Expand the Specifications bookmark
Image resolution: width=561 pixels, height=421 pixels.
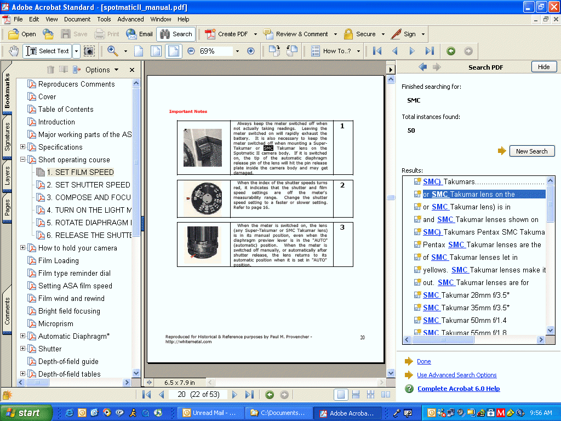coord(23,147)
